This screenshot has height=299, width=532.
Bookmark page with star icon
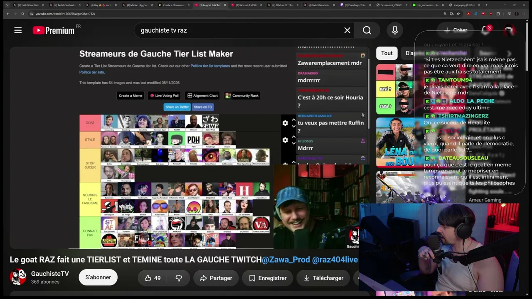pos(458,14)
